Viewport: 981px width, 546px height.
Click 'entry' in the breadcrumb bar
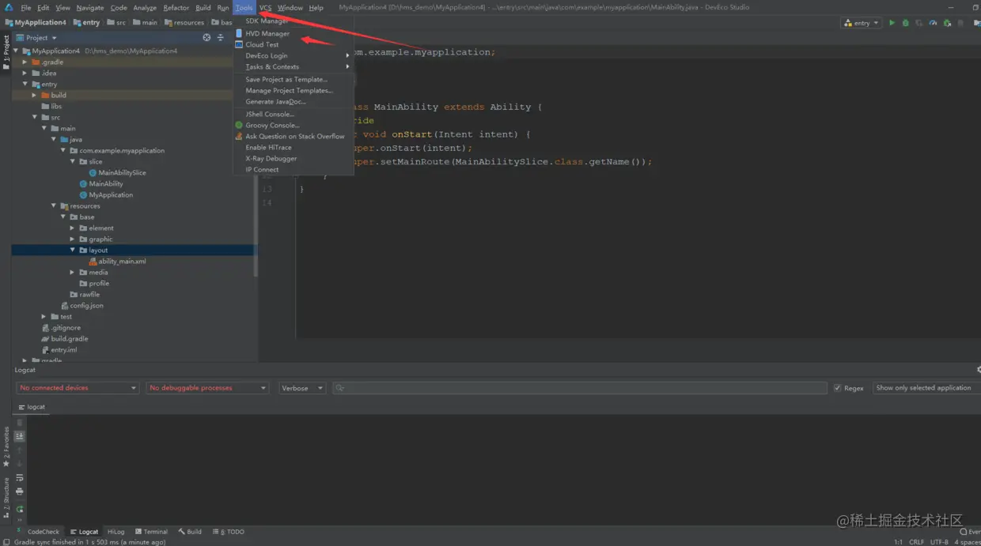click(x=91, y=22)
